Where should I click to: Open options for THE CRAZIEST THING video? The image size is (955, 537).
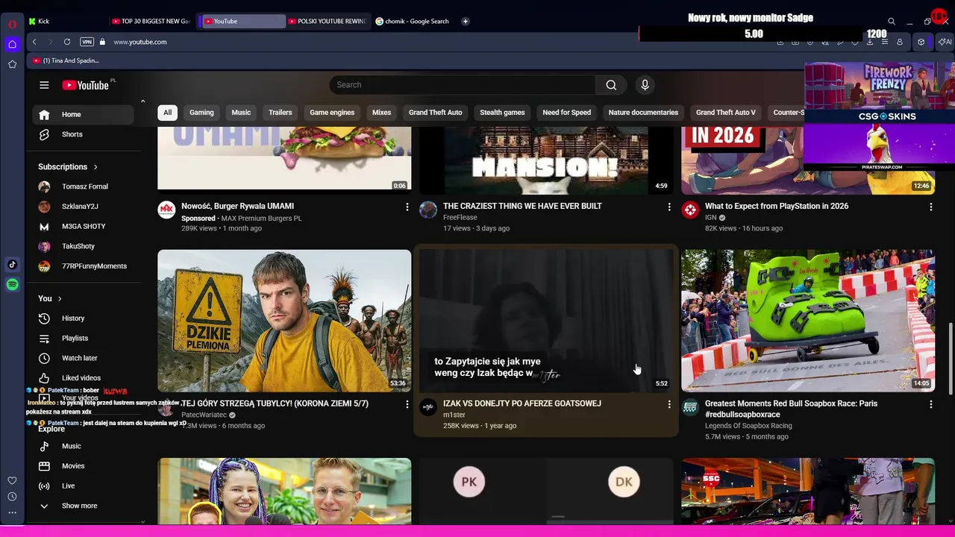[668, 207]
